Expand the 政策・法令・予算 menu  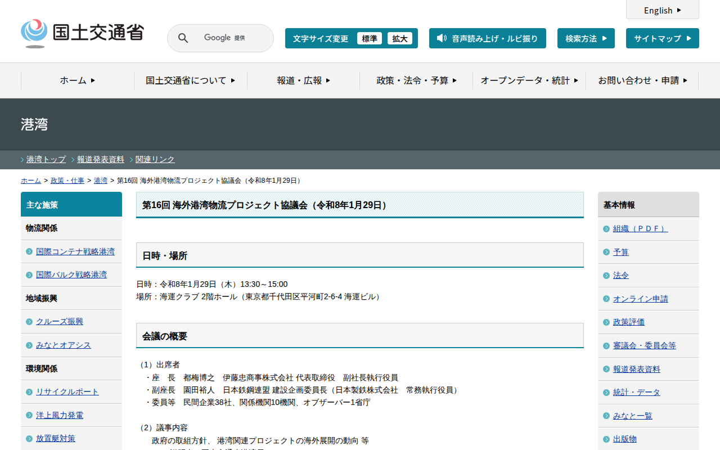[416, 80]
